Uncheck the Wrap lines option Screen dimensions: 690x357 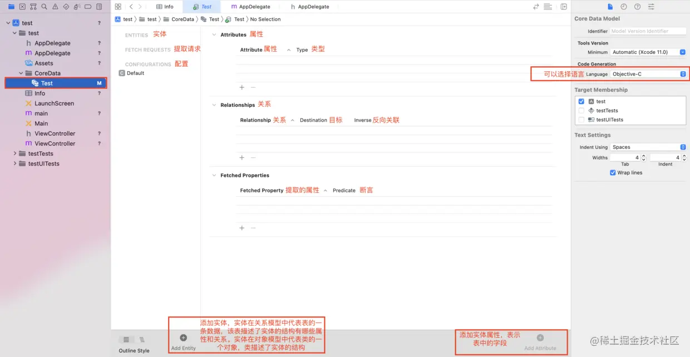(613, 172)
